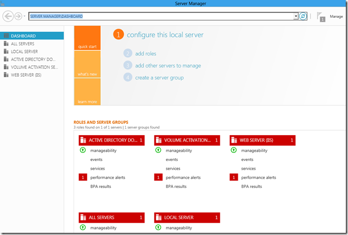Image resolution: width=348 pixels, height=235 pixels.
Task: Go forward with the forward arrow button
Action: coord(18,16)
